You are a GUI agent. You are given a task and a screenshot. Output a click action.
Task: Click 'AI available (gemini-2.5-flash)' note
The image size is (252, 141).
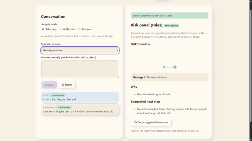pyautogui.click(x=77, y=36)
